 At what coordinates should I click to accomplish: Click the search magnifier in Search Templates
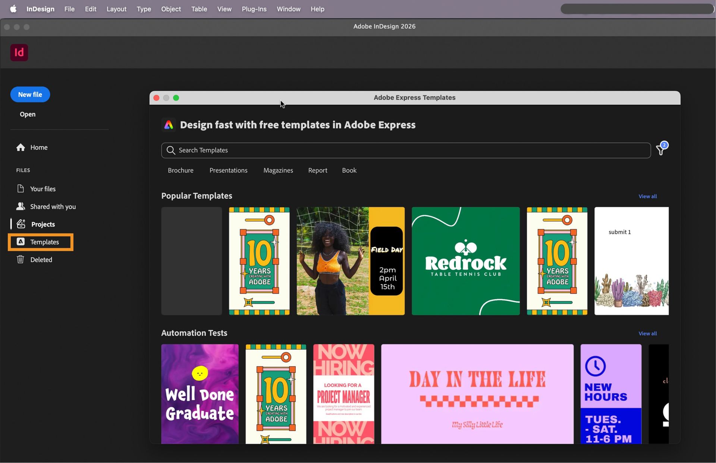pos(171,150)
